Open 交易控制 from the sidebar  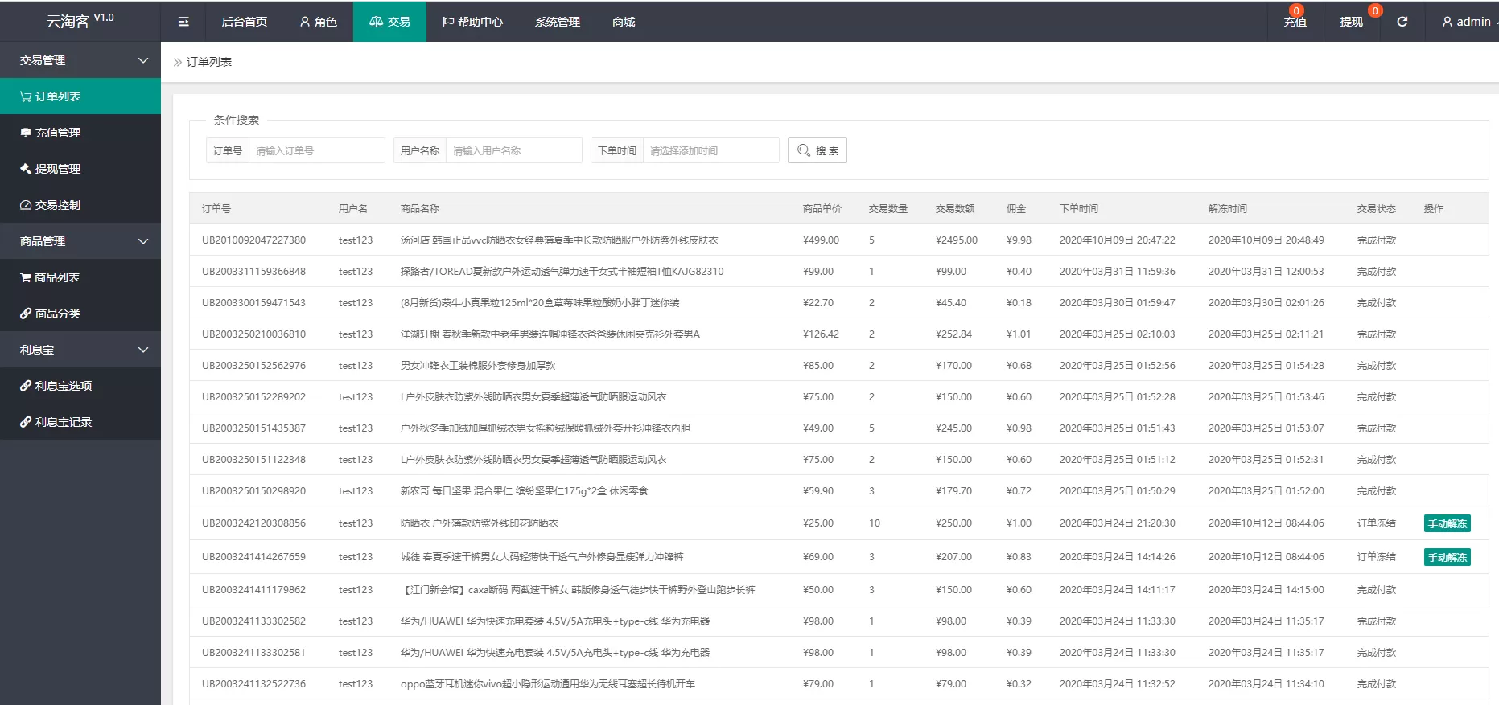coord(80,205)
